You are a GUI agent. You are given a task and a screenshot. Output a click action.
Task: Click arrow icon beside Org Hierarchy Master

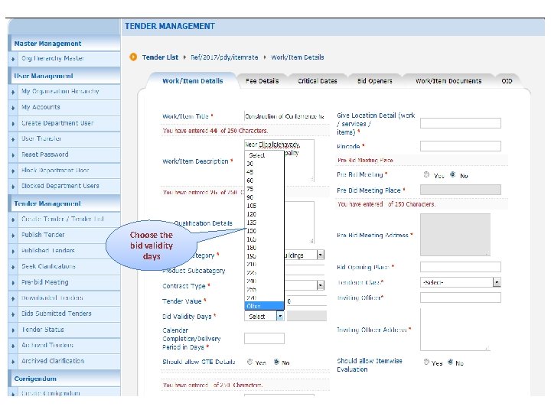click(13, 59)
